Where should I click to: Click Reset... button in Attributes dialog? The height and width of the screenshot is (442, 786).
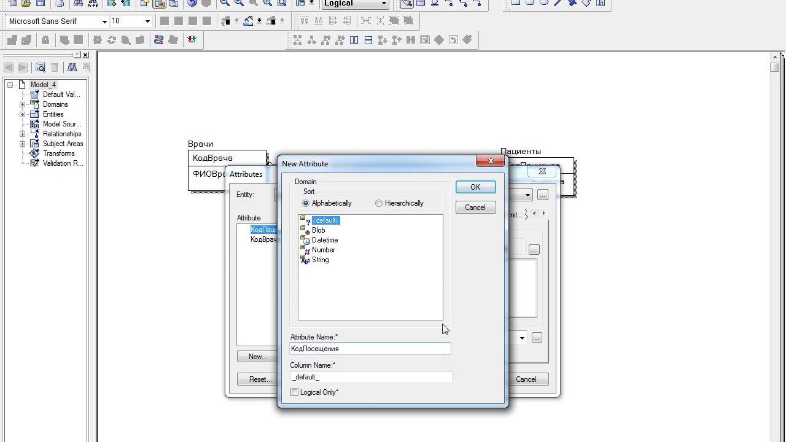tap(260, 379)
